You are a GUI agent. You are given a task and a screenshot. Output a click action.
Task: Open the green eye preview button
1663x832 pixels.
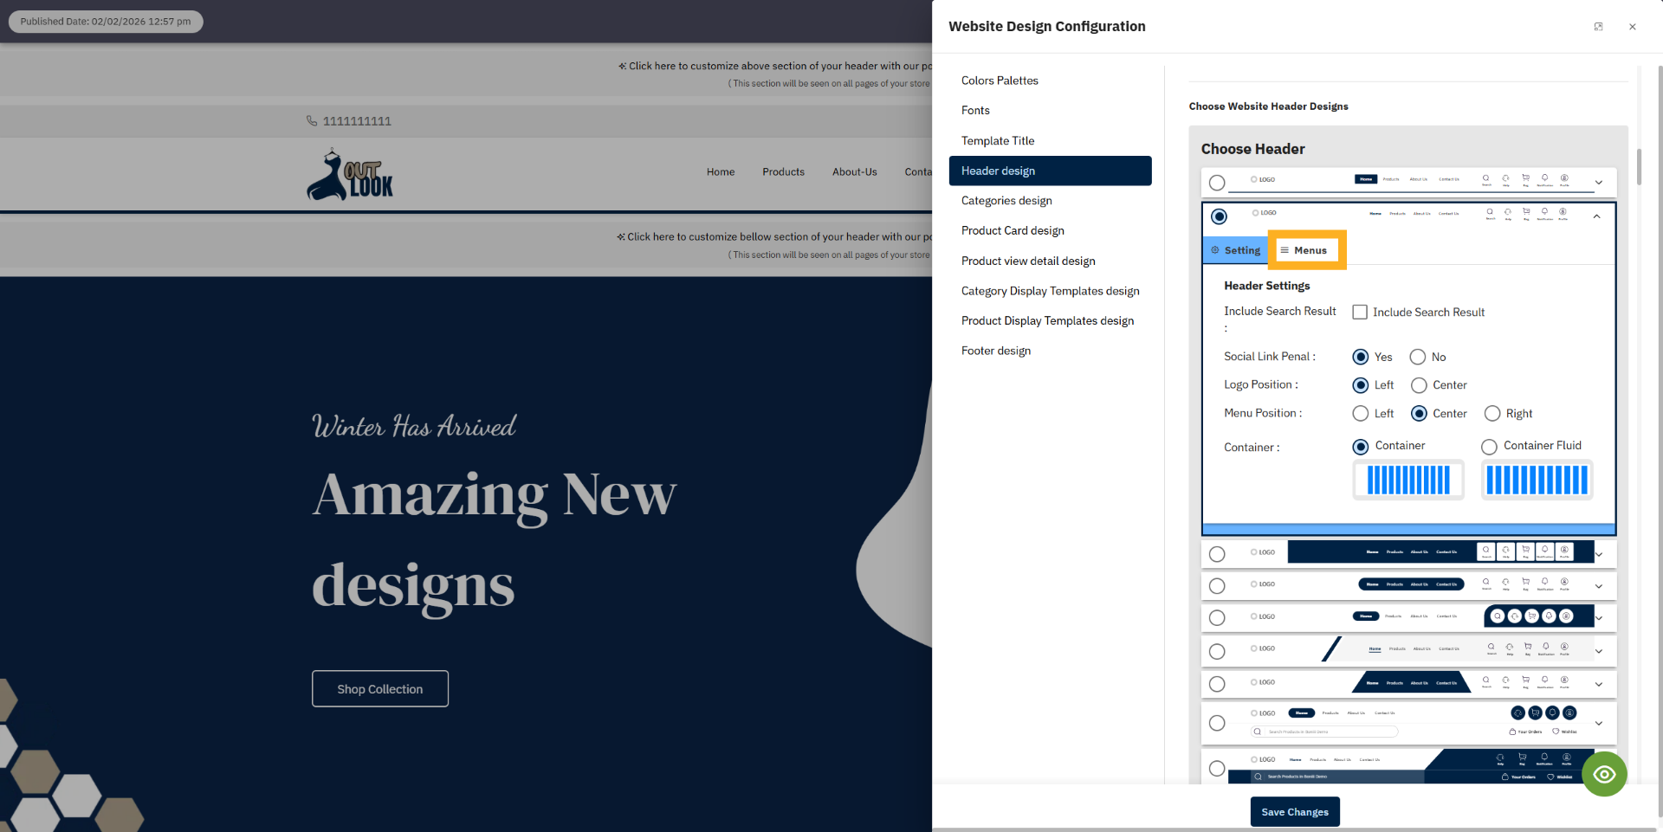click(x=1604, y=774)
